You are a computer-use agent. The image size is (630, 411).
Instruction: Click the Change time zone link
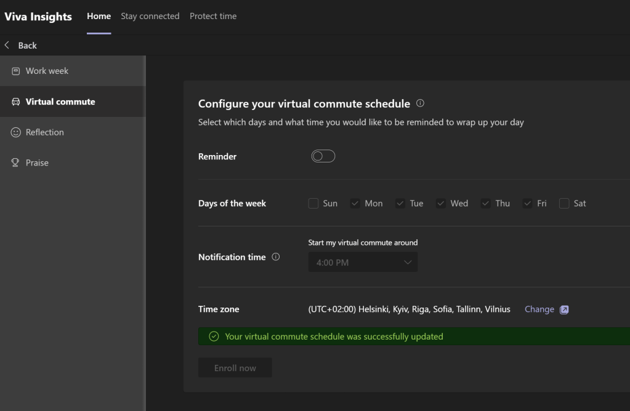coord(539,309)
